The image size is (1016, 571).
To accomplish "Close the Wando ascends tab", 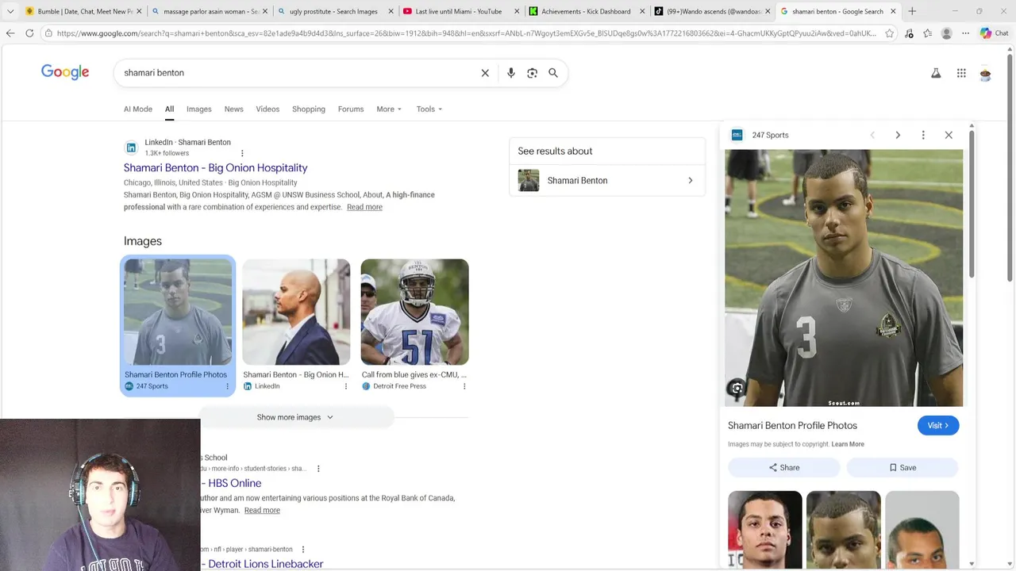I will [768, 11].
